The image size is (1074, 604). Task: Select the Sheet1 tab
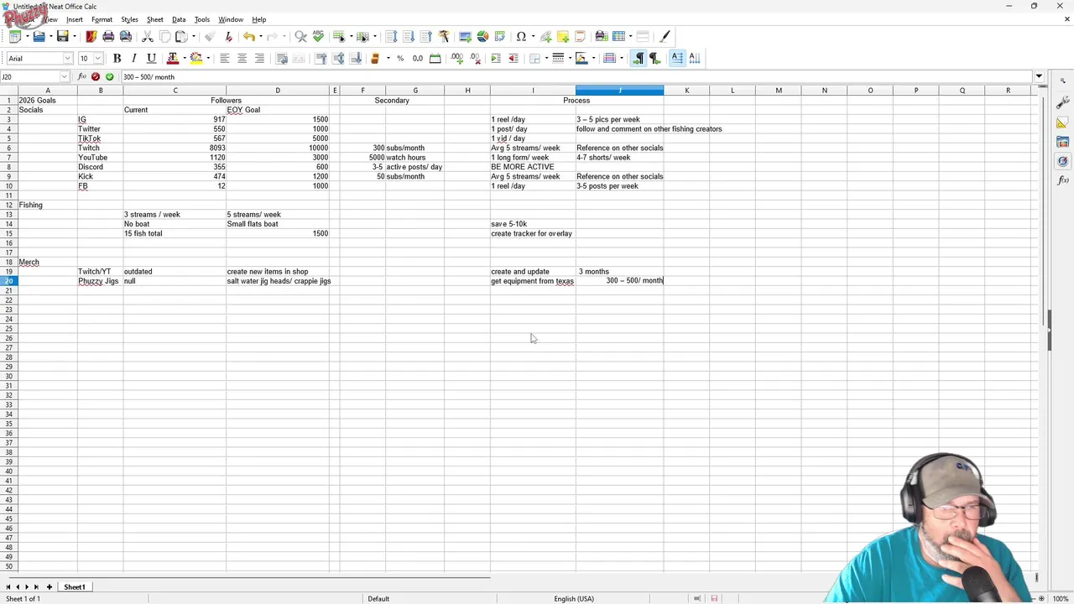(74, 587)
